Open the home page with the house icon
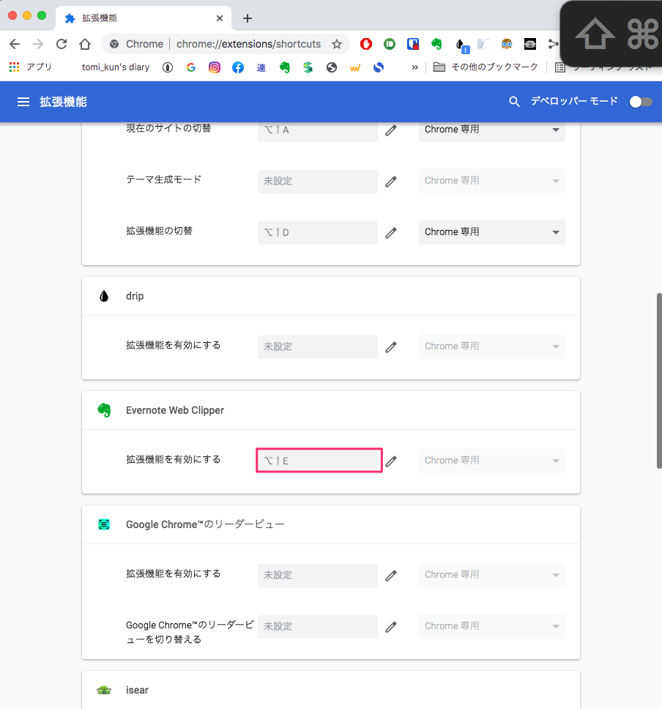This screenshot has height=709, width=662. [85, 44]
